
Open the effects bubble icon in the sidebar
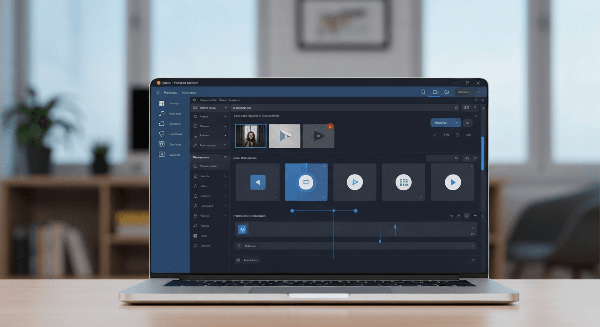click(162, 123)
